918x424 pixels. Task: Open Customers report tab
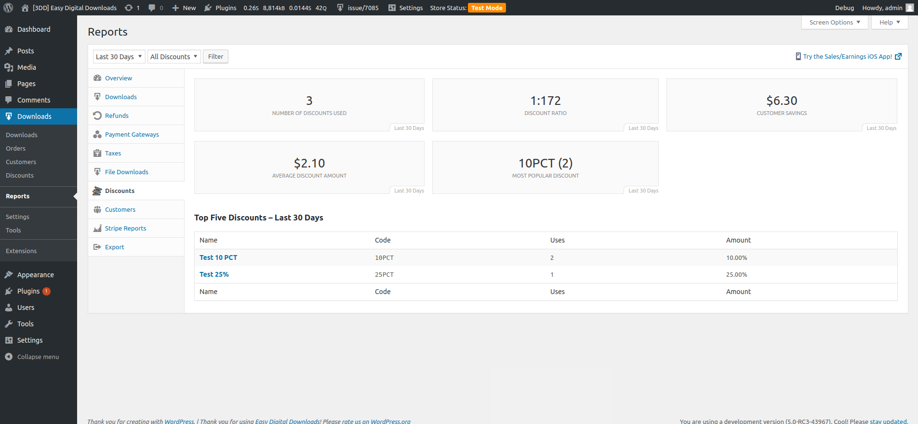120,209
